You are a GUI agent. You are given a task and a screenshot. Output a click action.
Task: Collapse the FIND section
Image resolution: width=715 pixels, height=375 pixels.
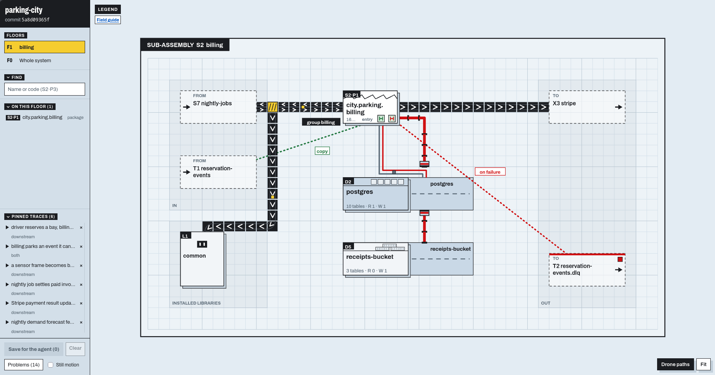tap(14, 77)
